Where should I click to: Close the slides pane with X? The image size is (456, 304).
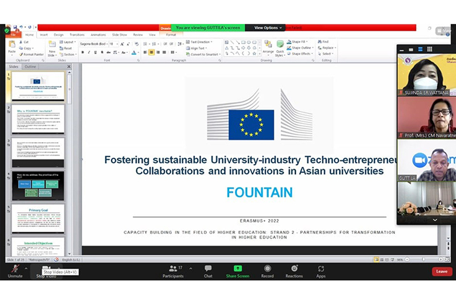[69, 67]
